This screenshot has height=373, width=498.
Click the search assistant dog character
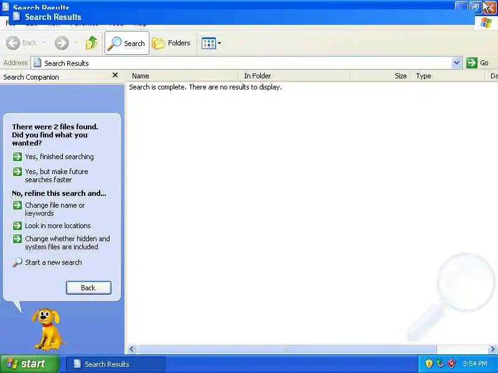47,329
